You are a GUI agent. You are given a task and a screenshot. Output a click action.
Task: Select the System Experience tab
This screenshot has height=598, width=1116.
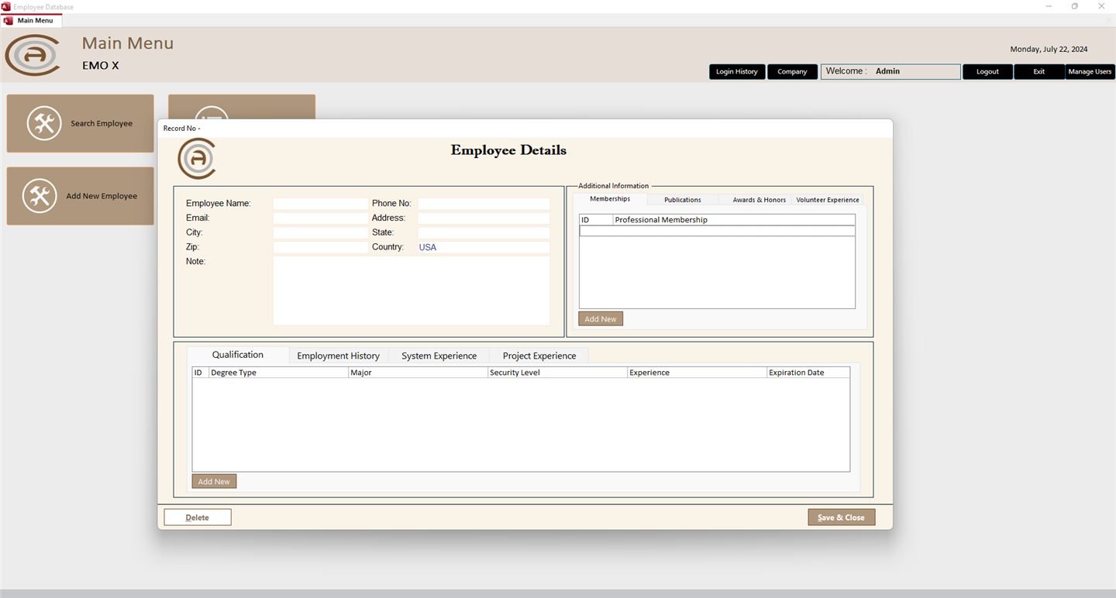(x=439, y=356)
